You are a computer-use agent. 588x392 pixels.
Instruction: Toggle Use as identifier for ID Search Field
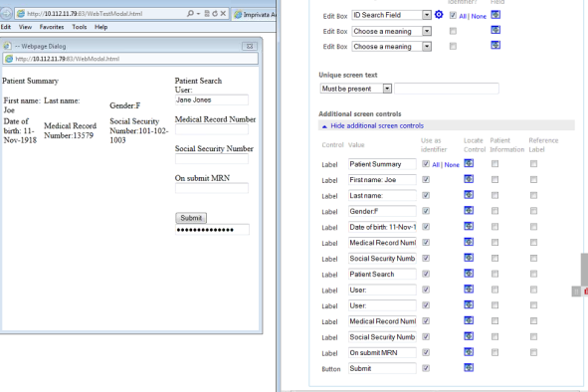(x=453, y=15)
